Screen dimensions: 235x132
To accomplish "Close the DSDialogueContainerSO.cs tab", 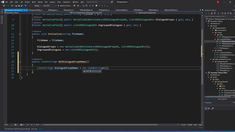I will point(27,10).
